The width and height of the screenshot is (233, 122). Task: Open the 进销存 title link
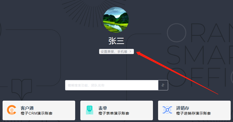coord(183,108)
